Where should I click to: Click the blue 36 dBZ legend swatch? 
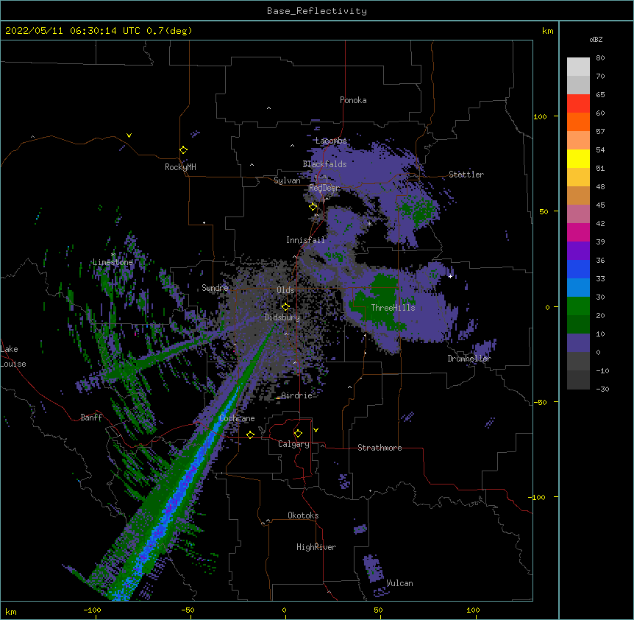pos(578,270)
